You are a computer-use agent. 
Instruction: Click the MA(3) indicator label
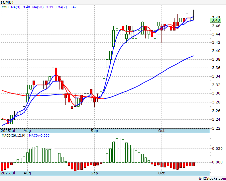click(16, 7)
